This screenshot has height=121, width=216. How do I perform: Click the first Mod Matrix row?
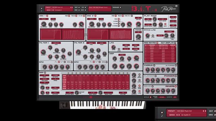[x=160, y=47]
